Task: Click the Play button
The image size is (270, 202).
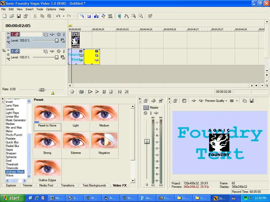Action: click(97, 92)
